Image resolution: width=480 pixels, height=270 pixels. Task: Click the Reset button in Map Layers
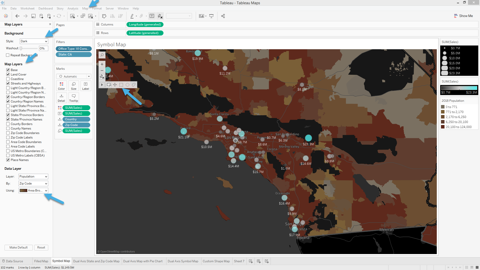(41, 247)
